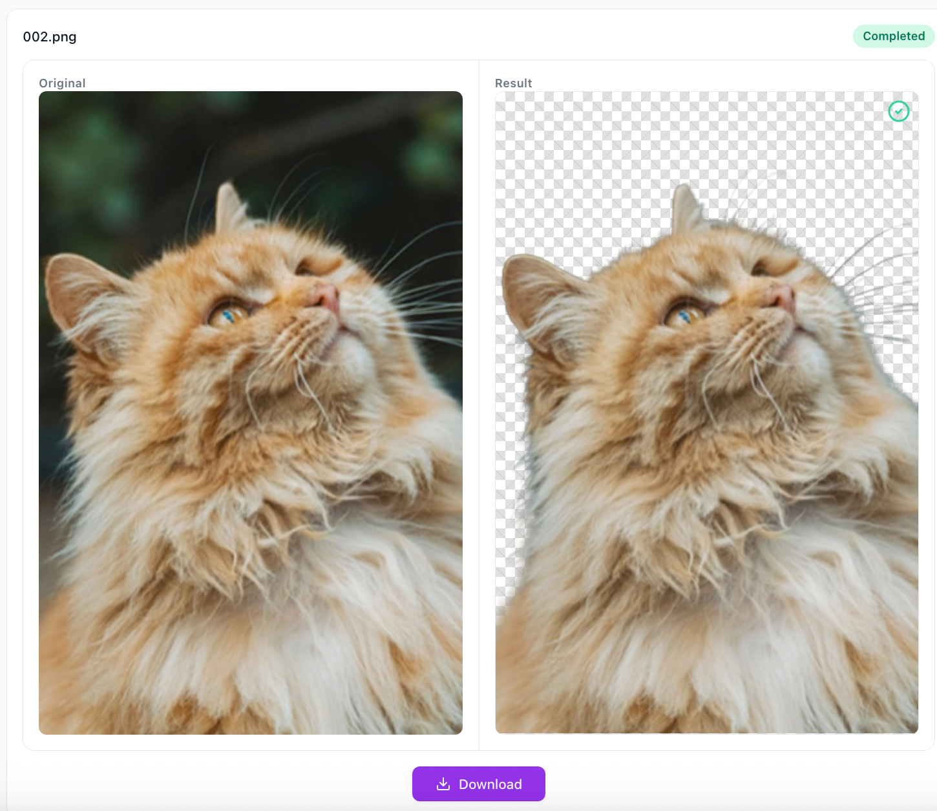Click the Result label text
Image resolution: width=937 pixels, height=811 pixels.
(x=513, y=83)
